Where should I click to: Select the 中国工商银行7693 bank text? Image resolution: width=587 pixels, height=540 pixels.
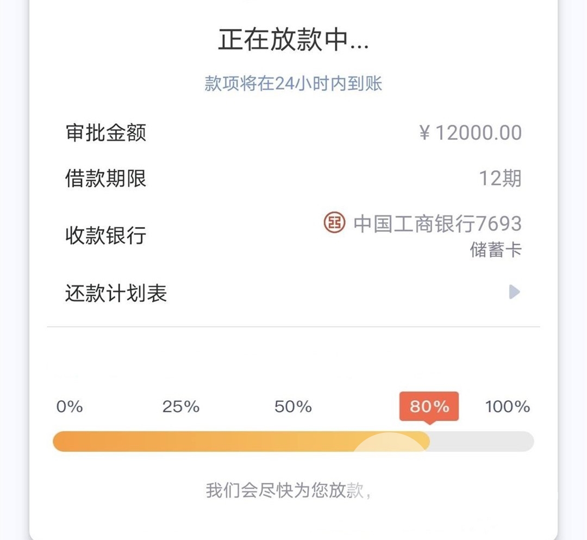point(437,224)
